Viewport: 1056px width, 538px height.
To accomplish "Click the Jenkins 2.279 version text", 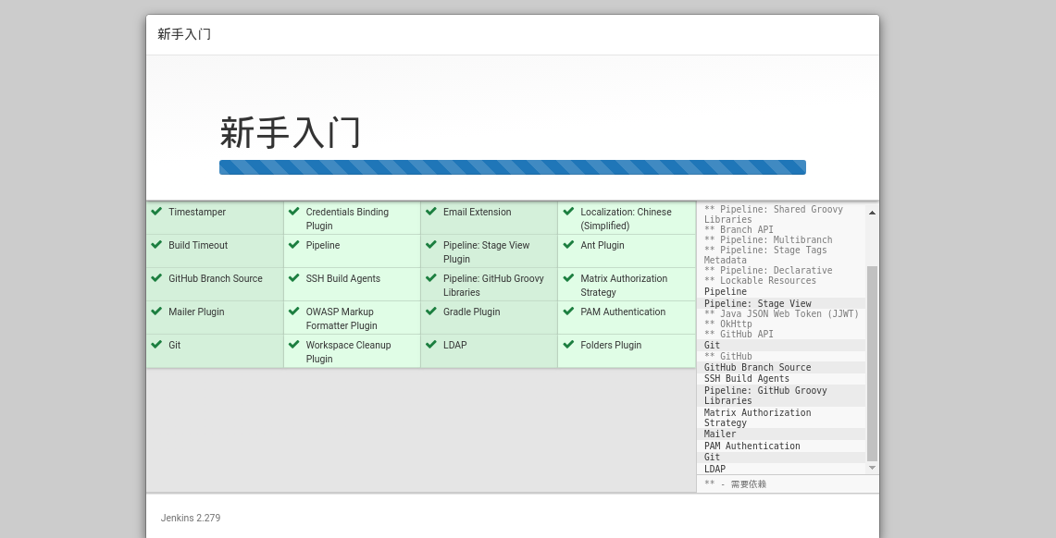I will (191, 518).
